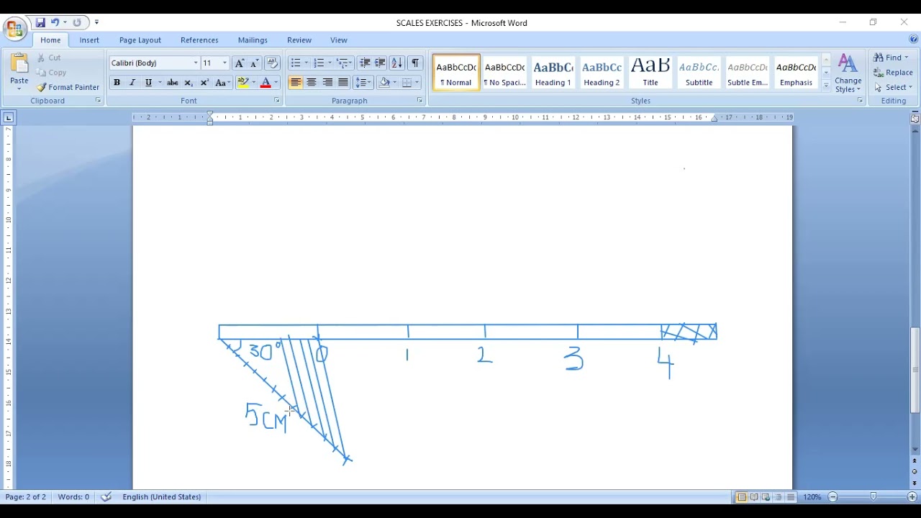This screenshot has height=518, width=921.
Task: Open the Calibri font name dropdown
Action: 195,63
